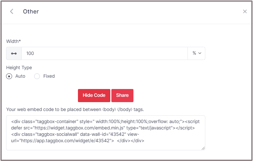Image resolution: width=253 pixels, height=161 pixels.
Task: Select the Auto height radio button
Action: pos(9,76)
